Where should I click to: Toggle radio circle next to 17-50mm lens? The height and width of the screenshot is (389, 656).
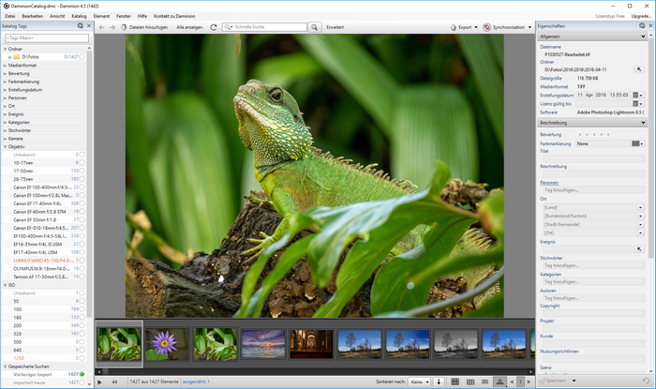(x=82, y=171)
